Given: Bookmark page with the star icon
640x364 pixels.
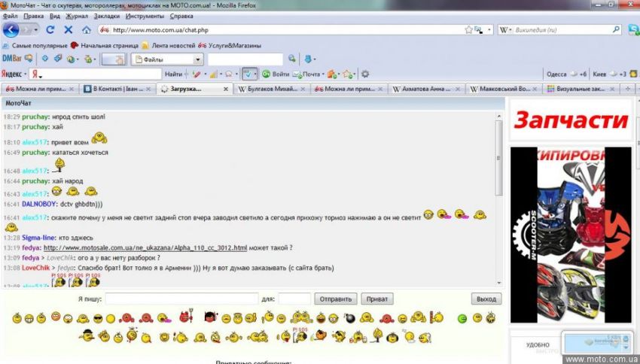Looking at the screenshot, I should coord(468,30).
